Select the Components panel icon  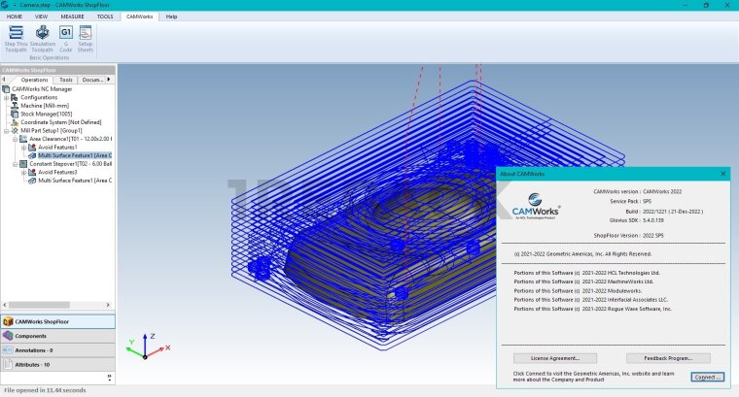click(9, 336)
